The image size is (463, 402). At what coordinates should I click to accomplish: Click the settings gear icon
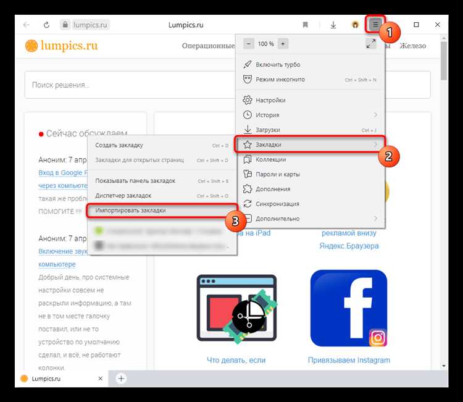pos(247,100)
